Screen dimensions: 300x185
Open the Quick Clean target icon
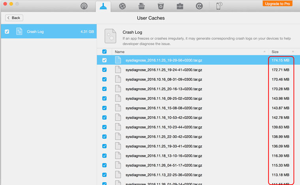[84, 6]
